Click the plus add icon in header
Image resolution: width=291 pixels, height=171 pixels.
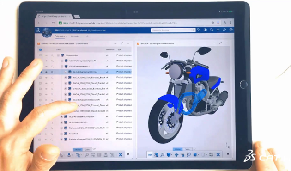pos(218,30)
